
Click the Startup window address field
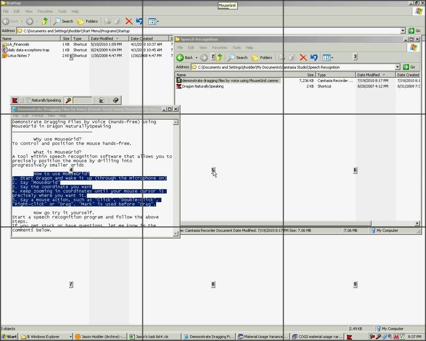209,31
